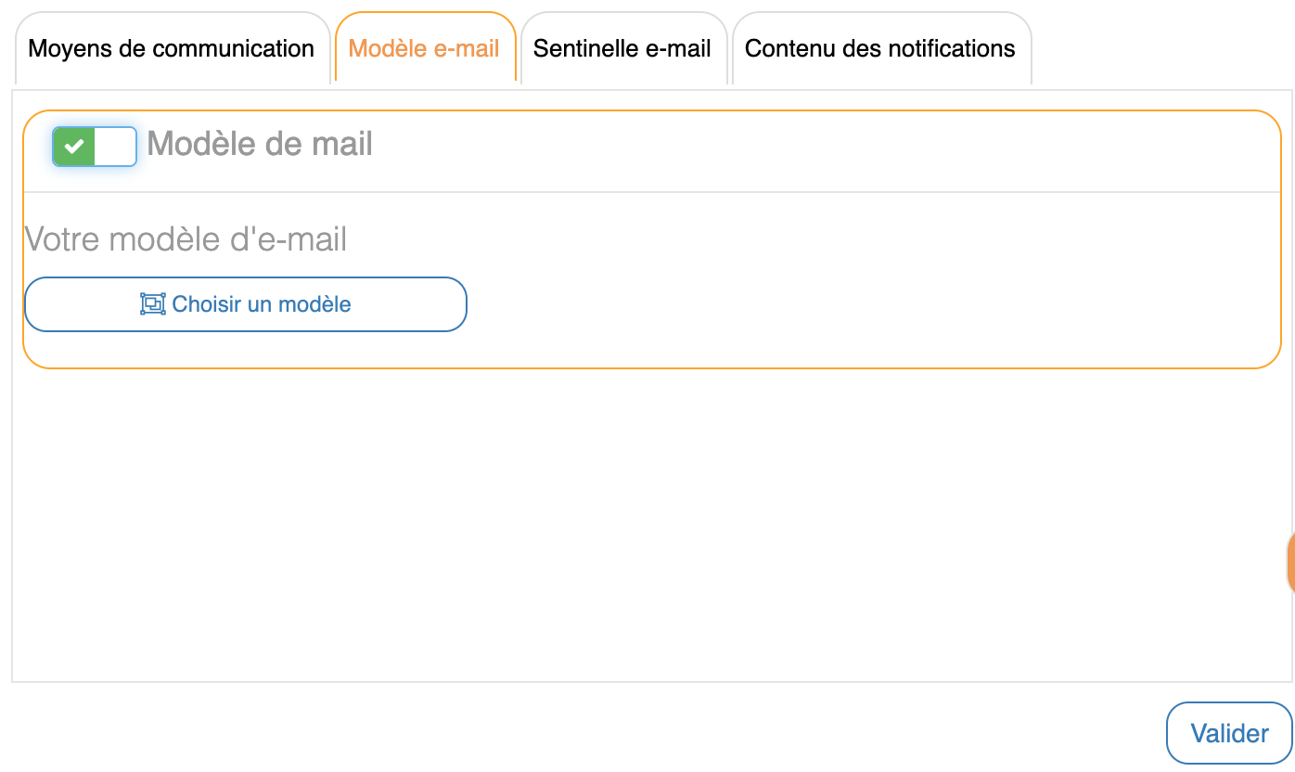1295x772 pixels.
Task: Click blank space right of Choisir un modèle button
Action: (x=835, y=304)
